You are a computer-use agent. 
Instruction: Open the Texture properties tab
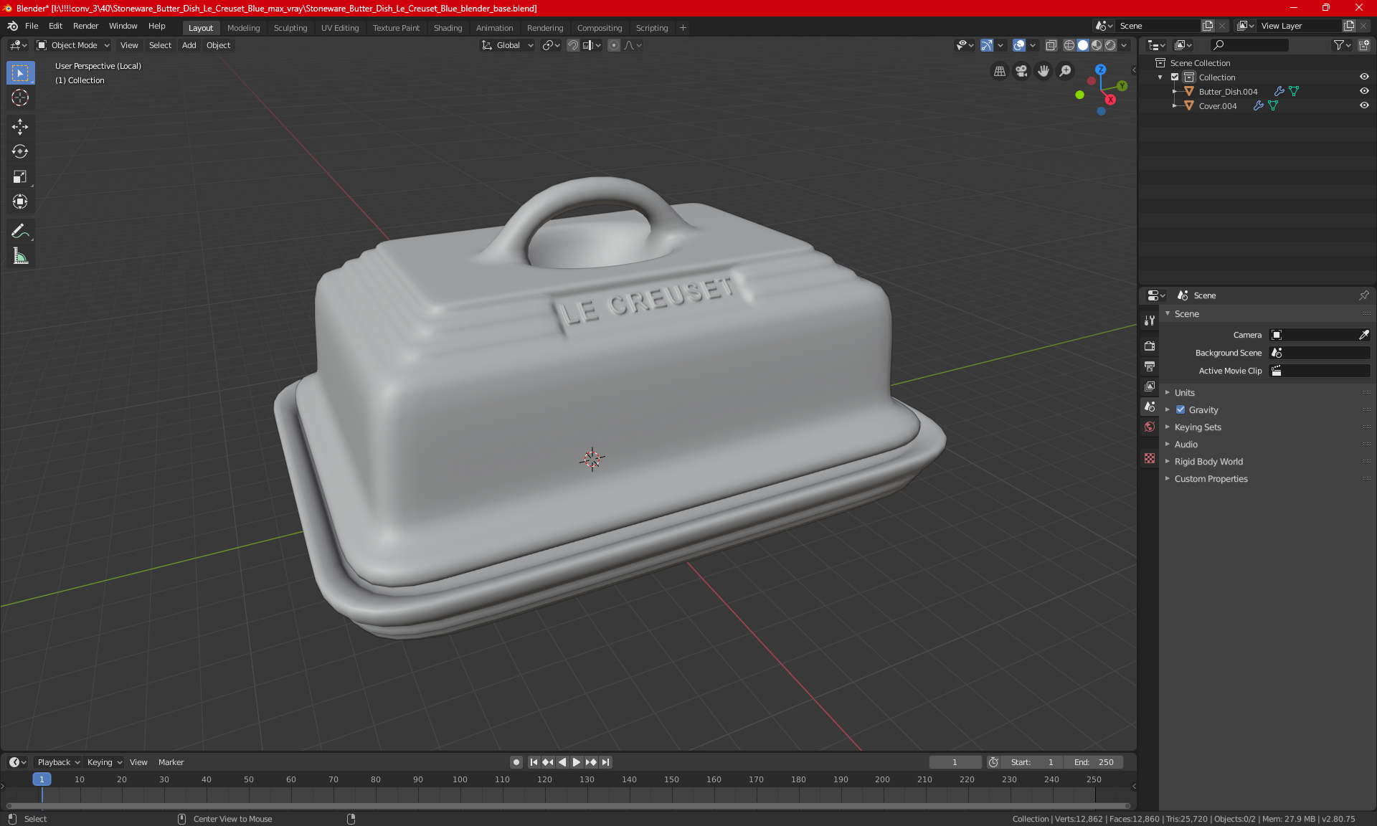(x=1150, y=458)
